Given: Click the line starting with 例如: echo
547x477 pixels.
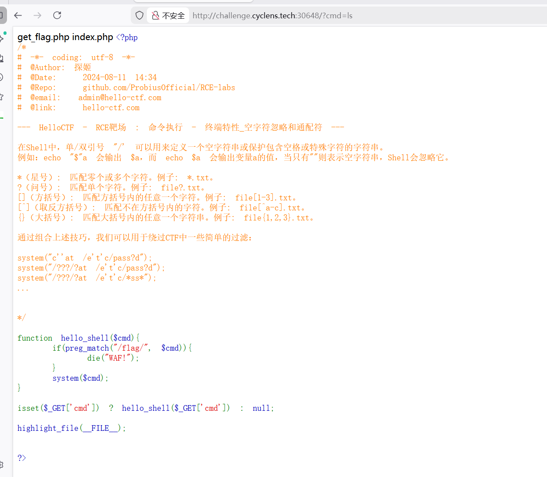Looking at the screenshot, I should 234,158.
